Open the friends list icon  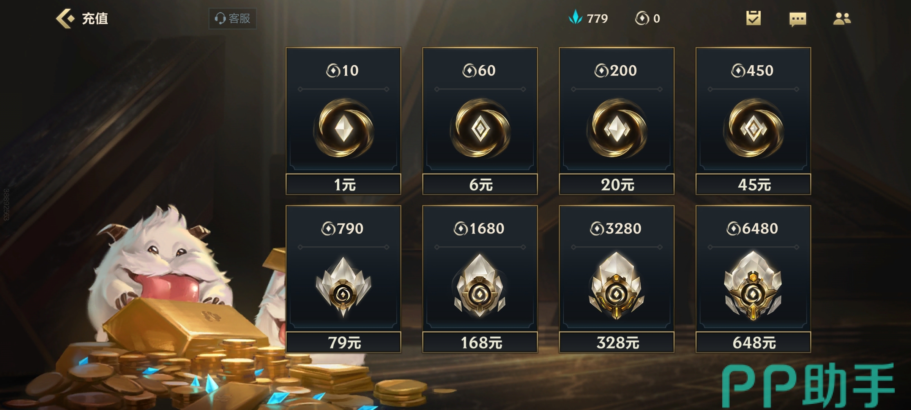click(842, 19)
